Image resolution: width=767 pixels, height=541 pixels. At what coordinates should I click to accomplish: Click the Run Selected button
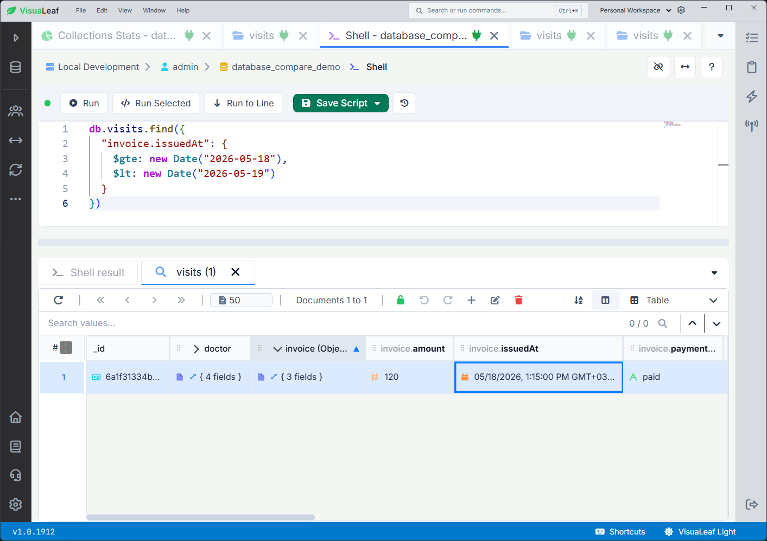click(156, 103)
